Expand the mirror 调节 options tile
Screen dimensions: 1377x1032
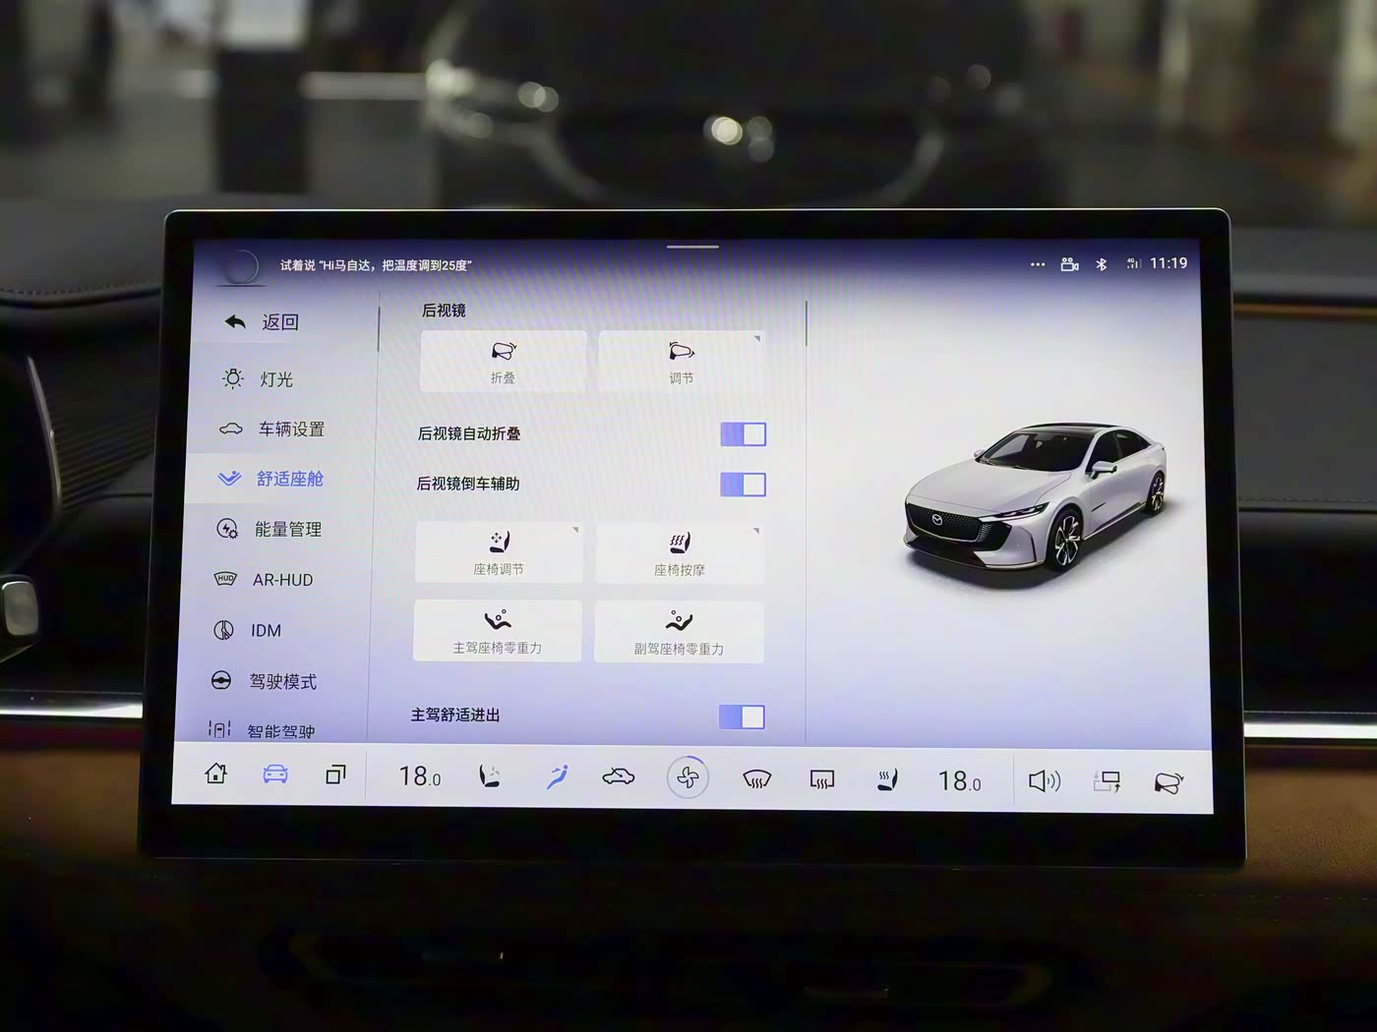(x=681, y=362)
